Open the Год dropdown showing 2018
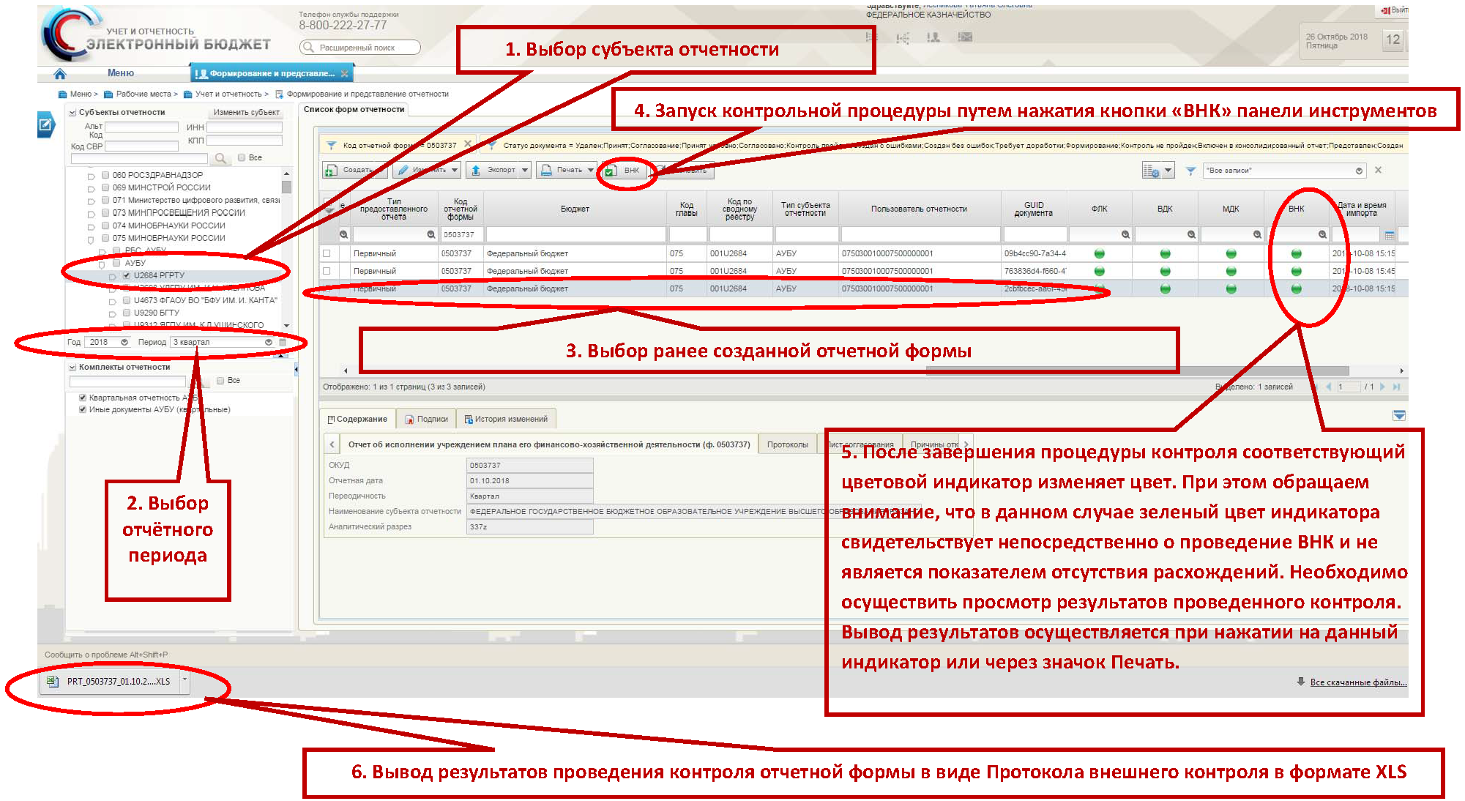The image size is (1465, 801). 124,342
